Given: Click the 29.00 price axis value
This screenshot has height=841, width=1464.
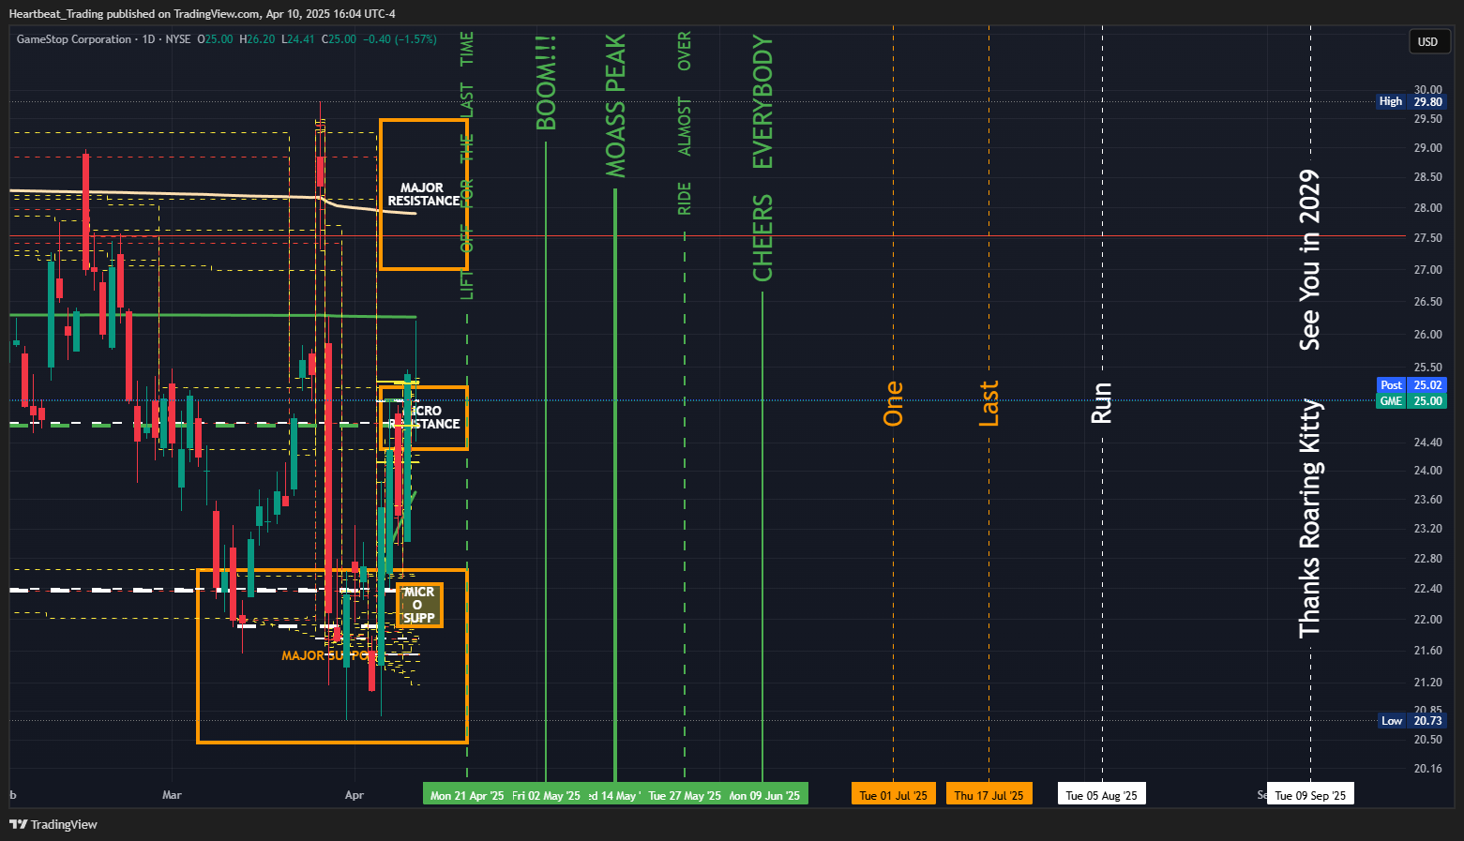Looking at the screenshot, I should [x=1428, y=148].
